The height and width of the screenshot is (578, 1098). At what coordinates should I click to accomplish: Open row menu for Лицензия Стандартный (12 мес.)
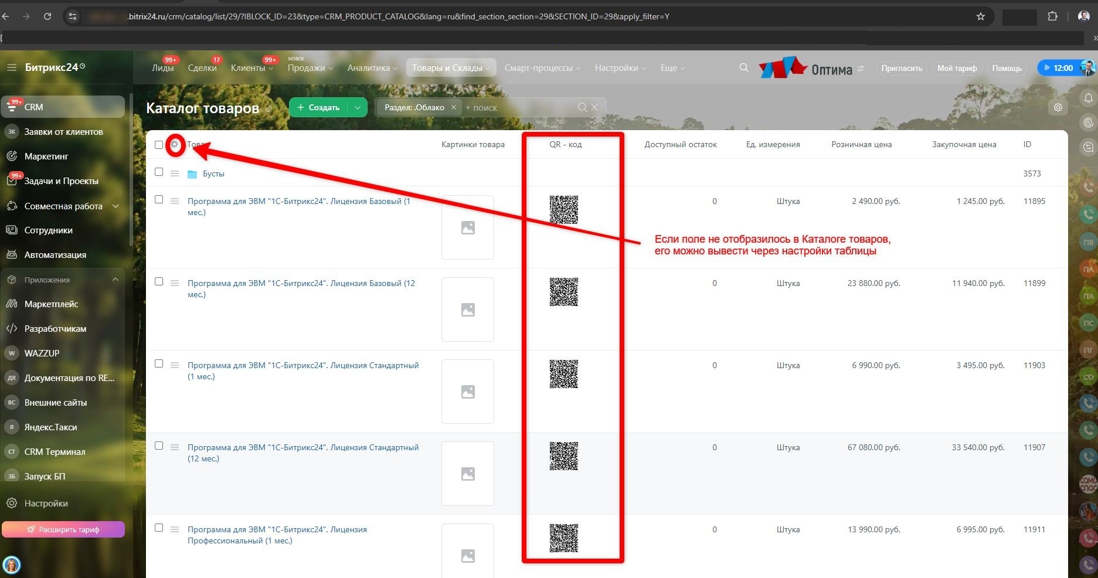pyautogui.click(x=174, y=447)
